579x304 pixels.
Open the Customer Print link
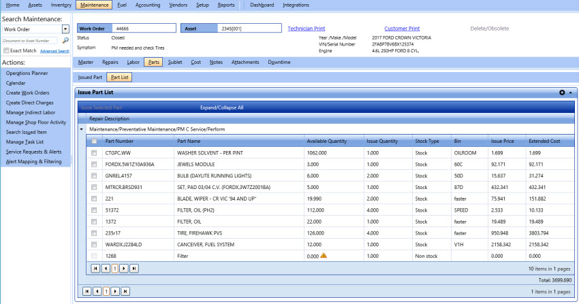coord(402,29)
